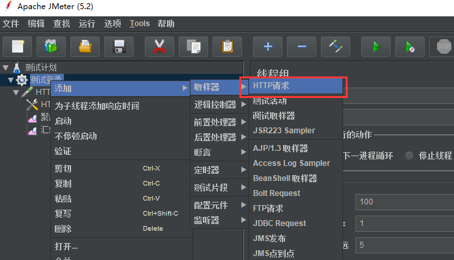Expand the 监听器 submenu
The height and width of the screenshot is (260, 454).
coord(219,220)
